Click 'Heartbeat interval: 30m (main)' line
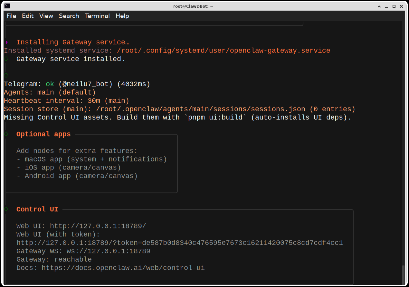Screen dimensions: 409x287 pyautogui.click(x=67, y=101)
